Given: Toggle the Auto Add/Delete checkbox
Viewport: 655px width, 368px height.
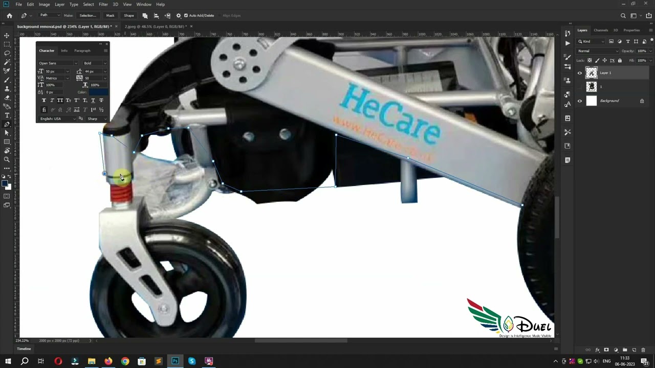Looking at the screenshot, I should tap(186, 15).
